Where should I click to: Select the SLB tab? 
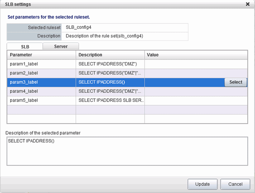click(25, 46)
